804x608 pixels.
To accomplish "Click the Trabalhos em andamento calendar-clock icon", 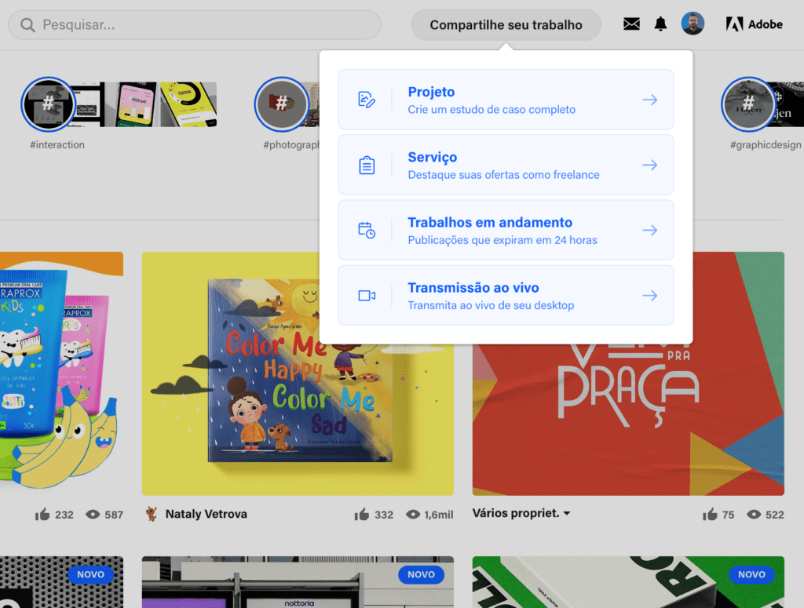I will click(368, 229).
